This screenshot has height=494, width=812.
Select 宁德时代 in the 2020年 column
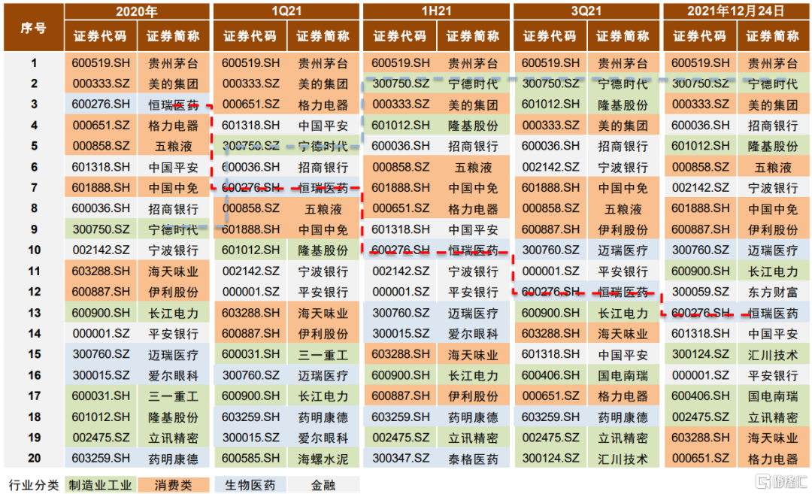click(x=174, y=229)
